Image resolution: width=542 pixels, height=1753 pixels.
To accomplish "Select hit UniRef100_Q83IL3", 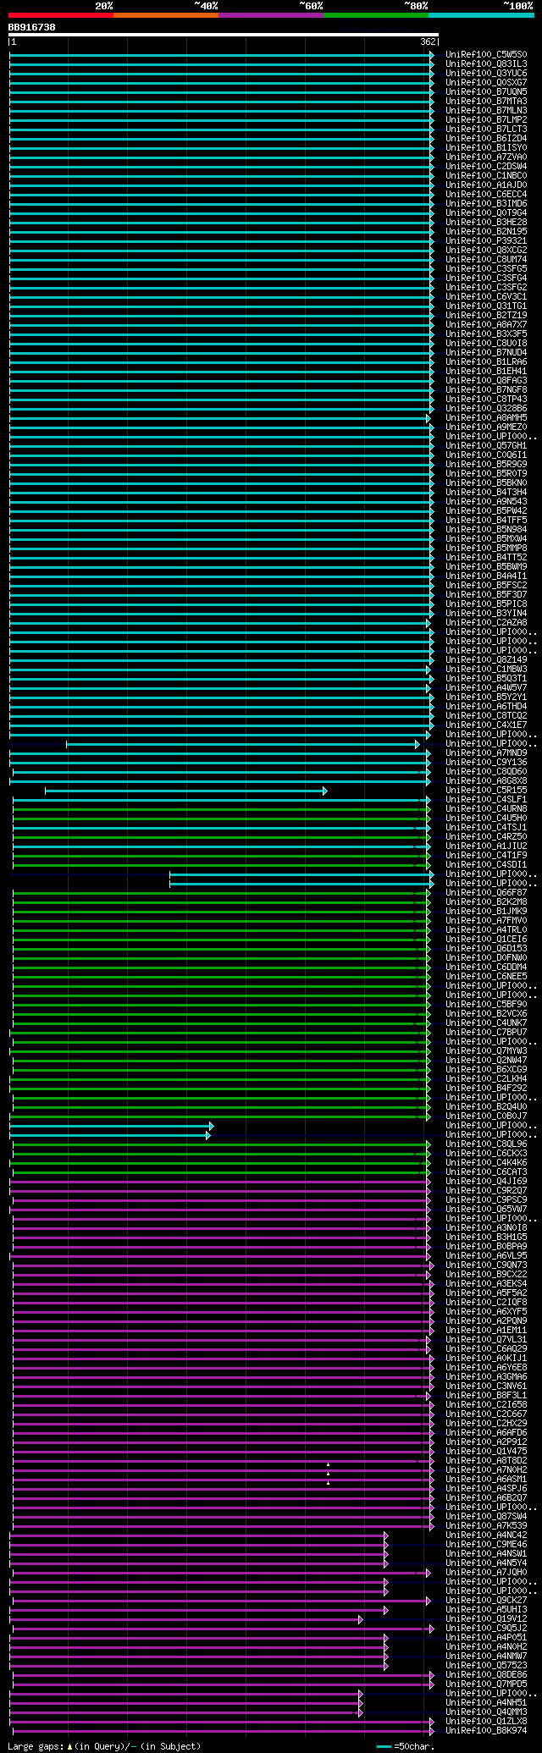I will [486, 64].
